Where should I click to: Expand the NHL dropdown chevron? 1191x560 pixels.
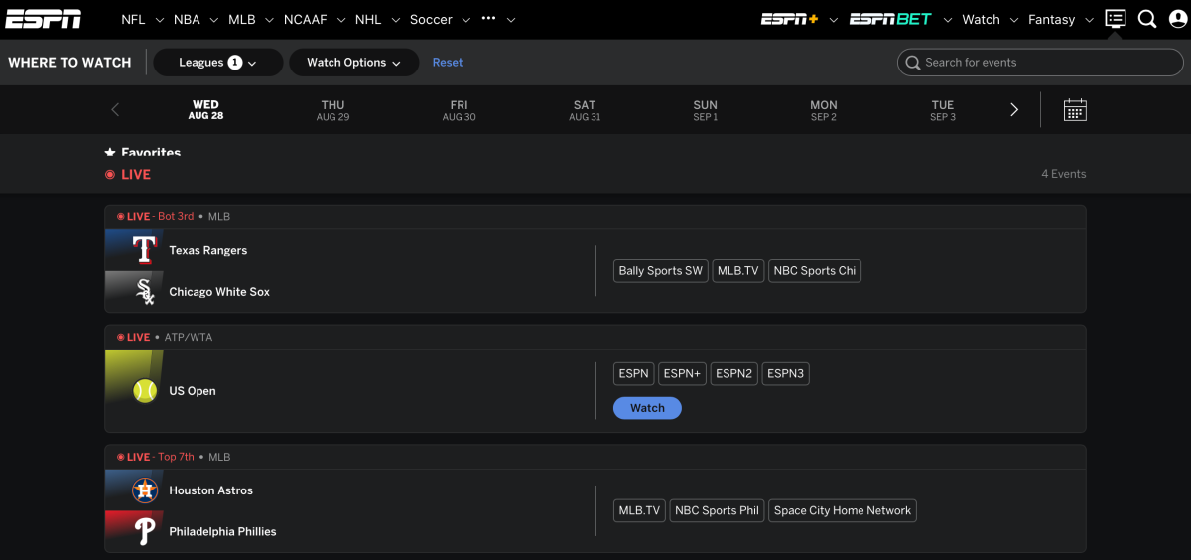(395, 20)
